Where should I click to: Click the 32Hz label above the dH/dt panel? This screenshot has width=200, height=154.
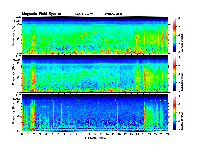18,17
